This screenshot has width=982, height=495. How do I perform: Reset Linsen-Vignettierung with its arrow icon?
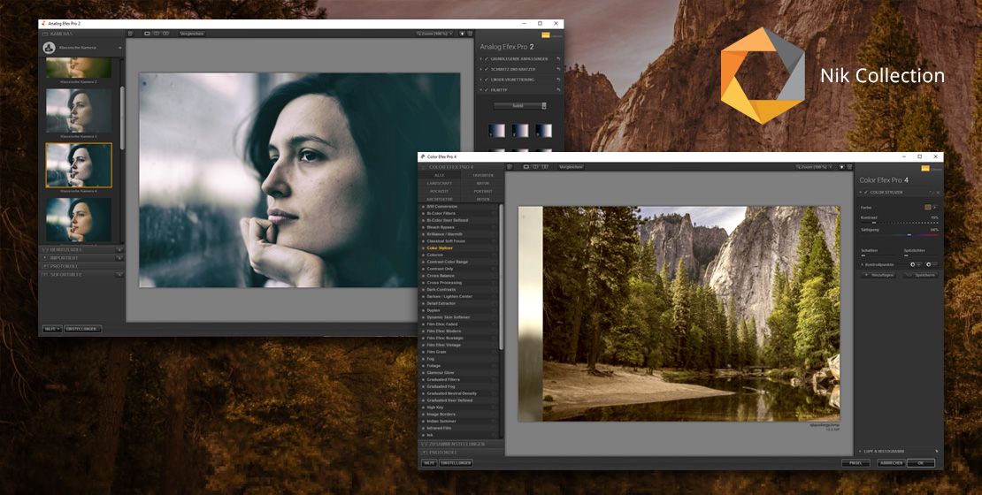pyautogui.click(x=558, y=80)
